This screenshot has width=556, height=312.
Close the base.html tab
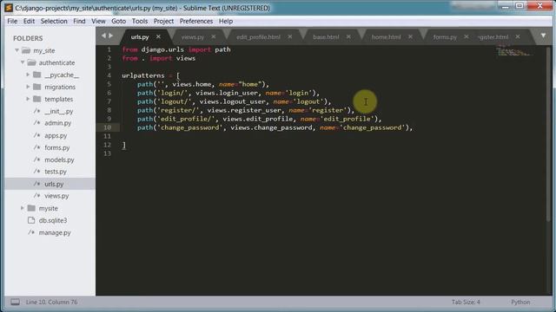pos(348,36)
